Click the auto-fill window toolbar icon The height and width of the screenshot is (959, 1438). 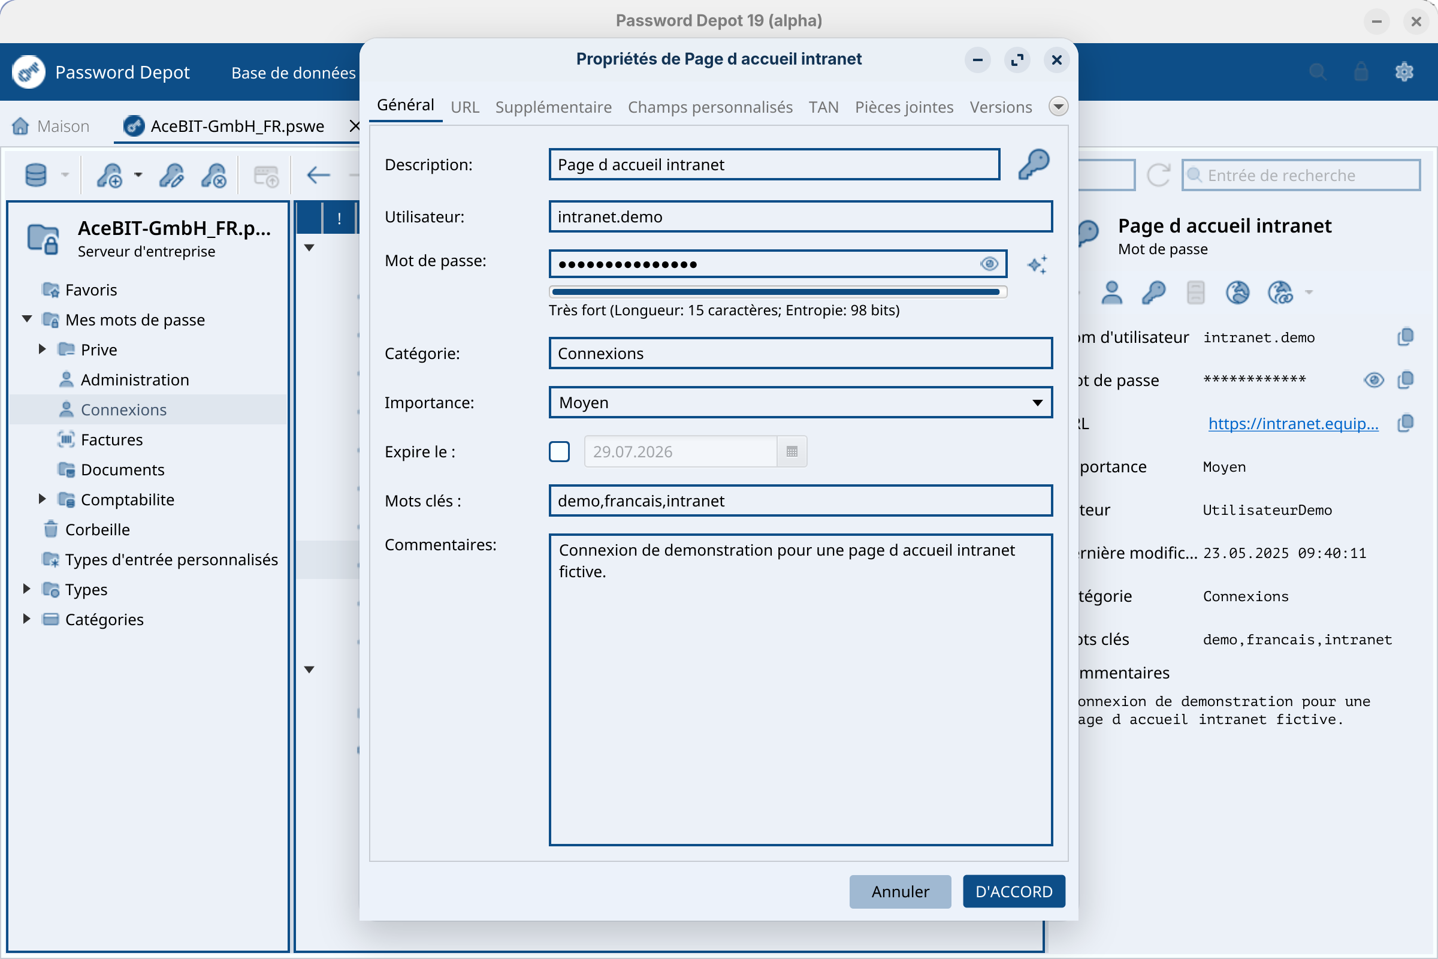(266, 176)
